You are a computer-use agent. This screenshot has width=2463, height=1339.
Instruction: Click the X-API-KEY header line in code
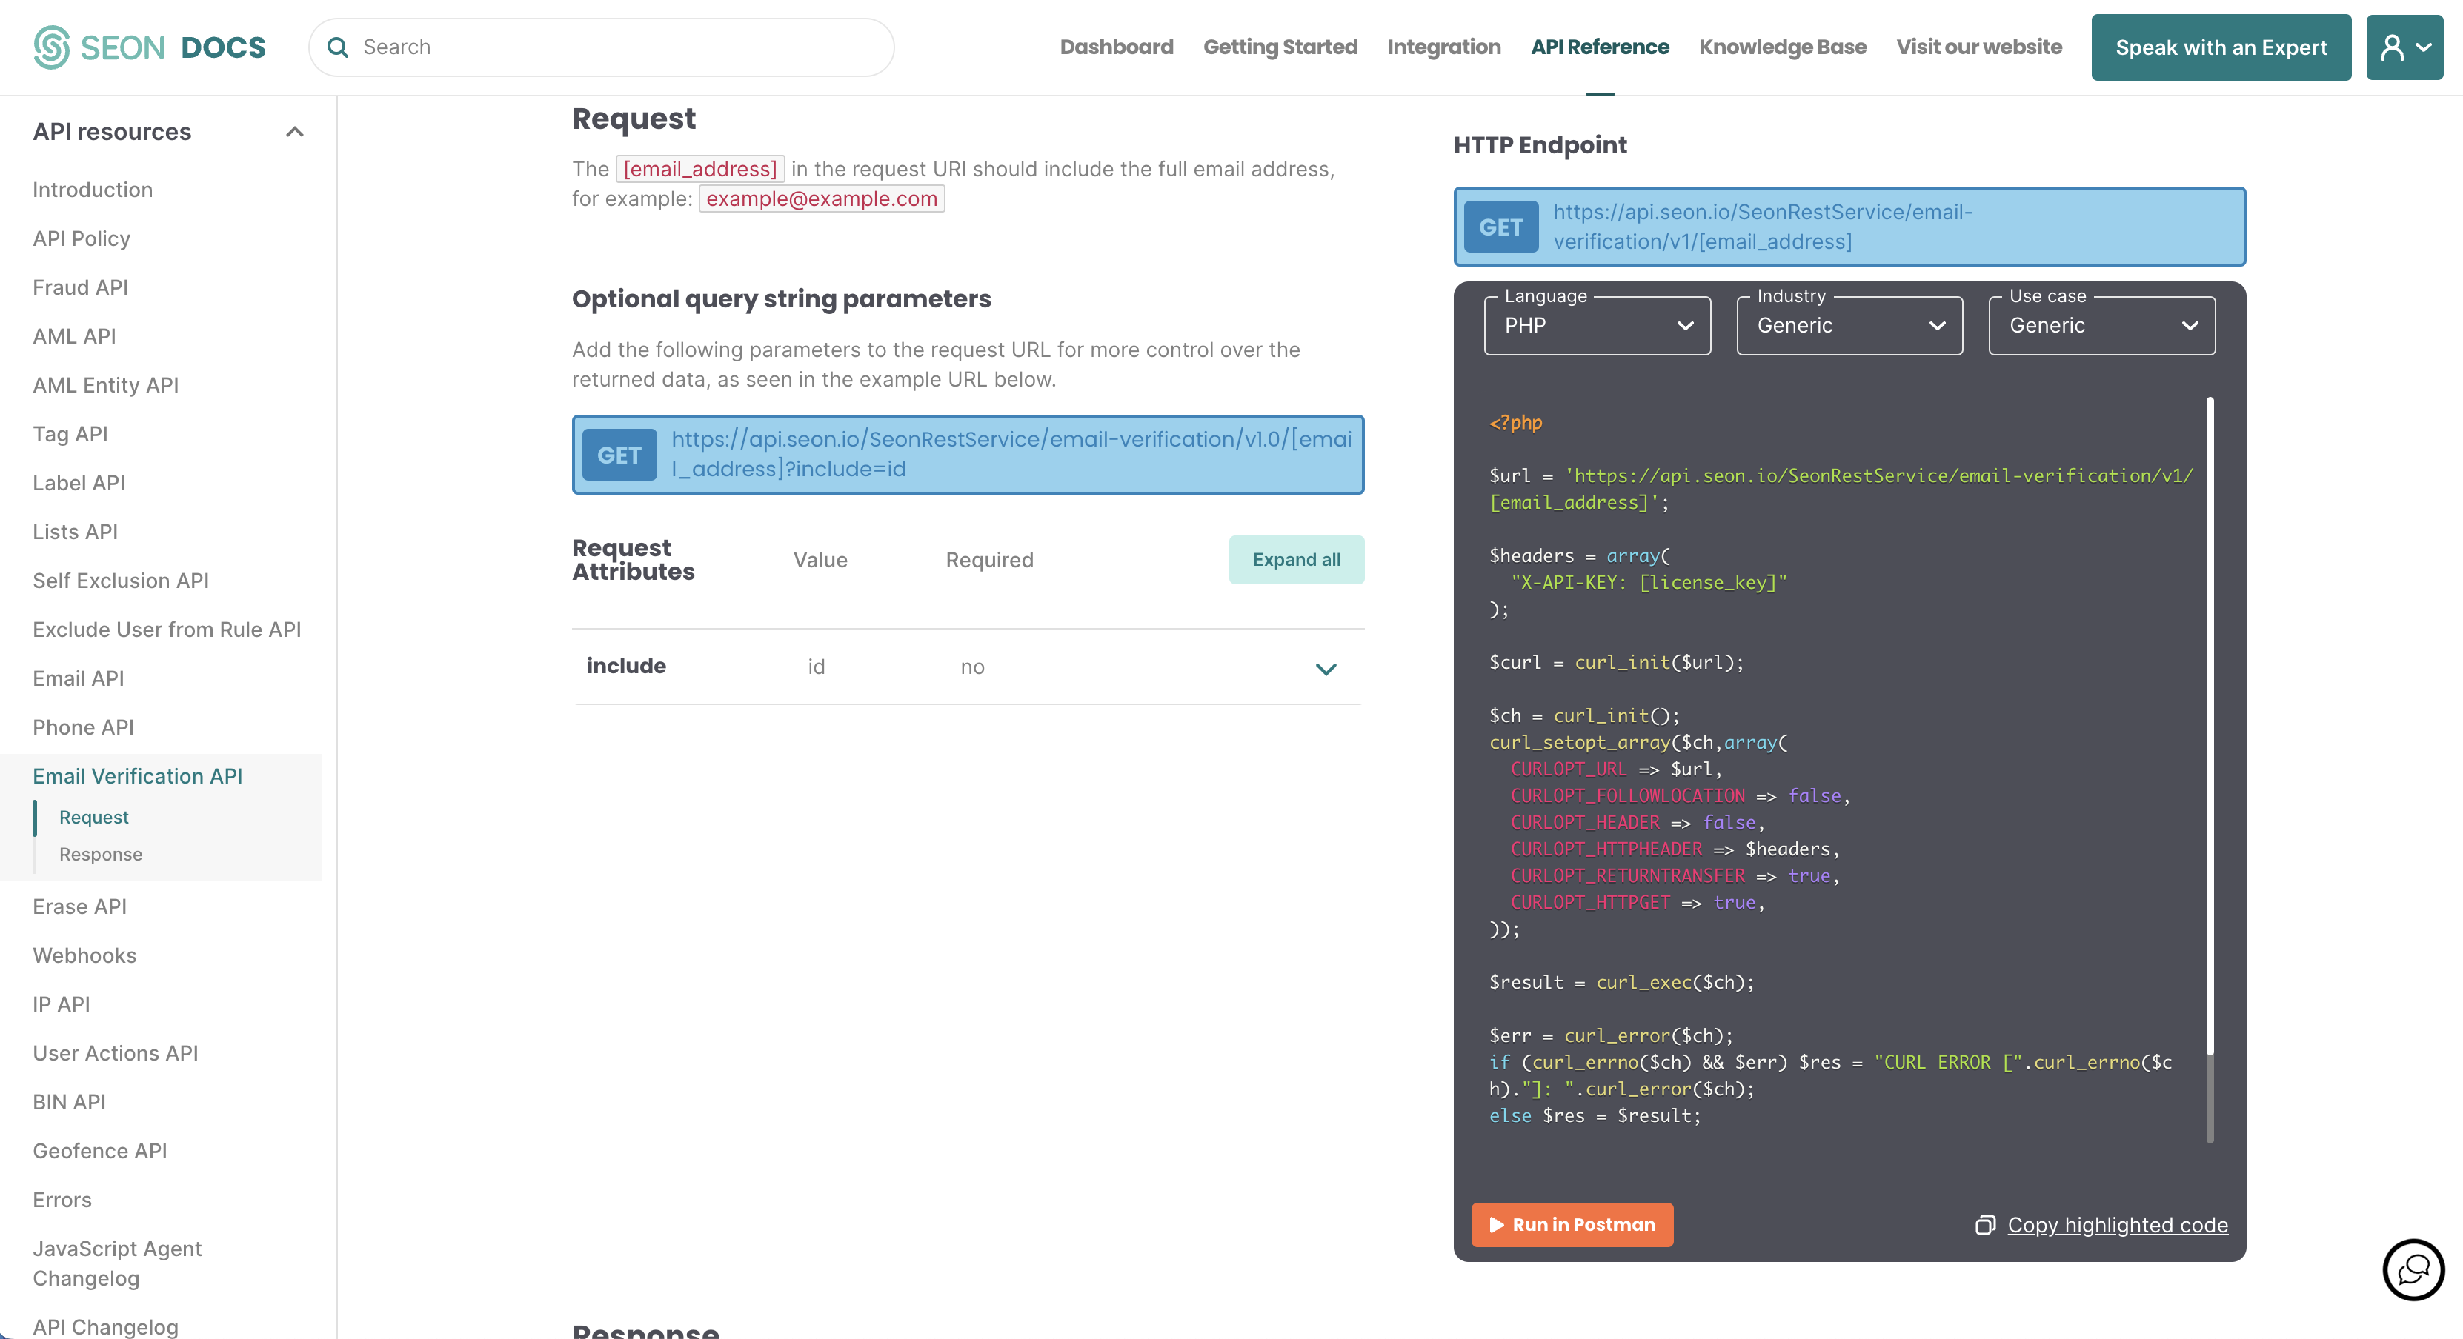1649,582
